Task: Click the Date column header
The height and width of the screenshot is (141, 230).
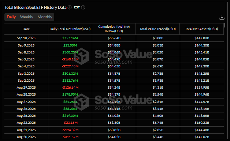Action: (26, 29)
